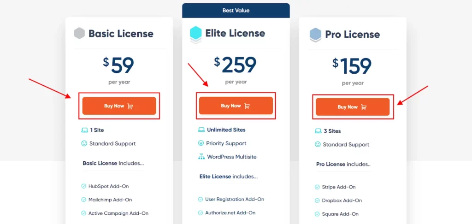Click the Dropbox Add-On feature text
The image size is (472, 224).
tap(342, 201)
